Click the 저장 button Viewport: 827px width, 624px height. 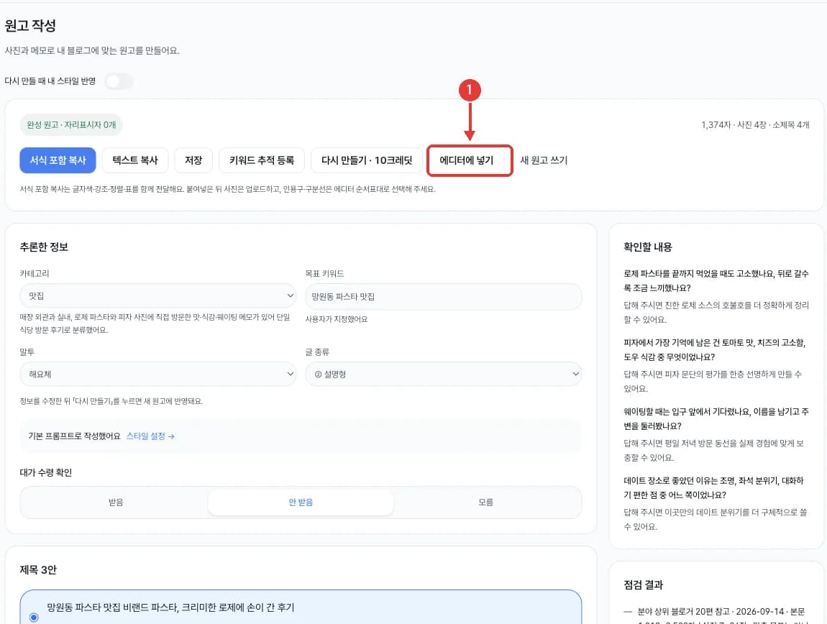193,160
